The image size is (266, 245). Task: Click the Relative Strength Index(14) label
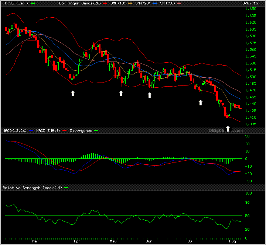tap(33, 188)
